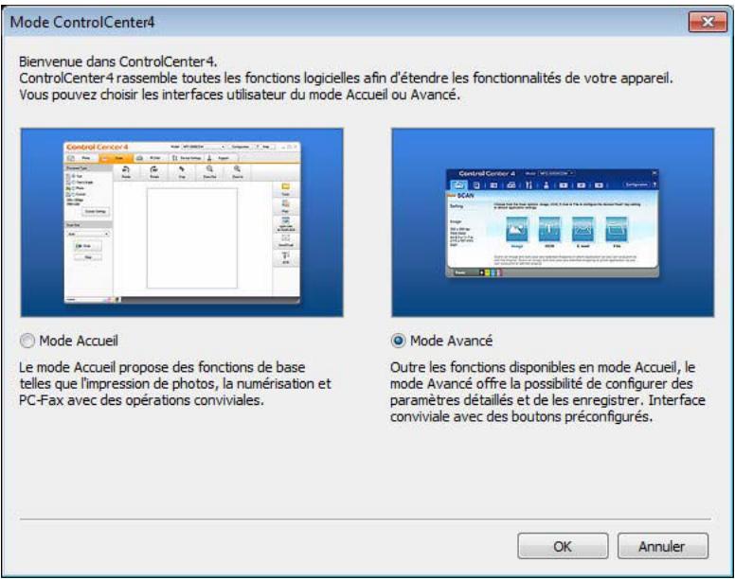The width and height of the screenshot is (735, 579).
Task: Click the Advanced mode preview thumbnail
Action: (552, 222)
